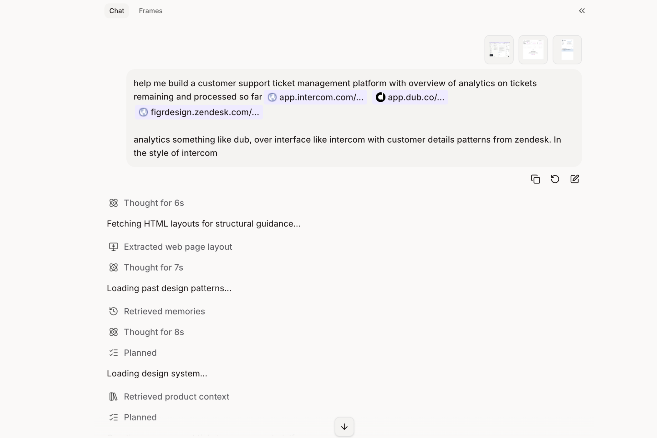The width and height of the screenshot is (657, 438).
Task: Click the Retrieved product context library icon
Action: point(113,396)
